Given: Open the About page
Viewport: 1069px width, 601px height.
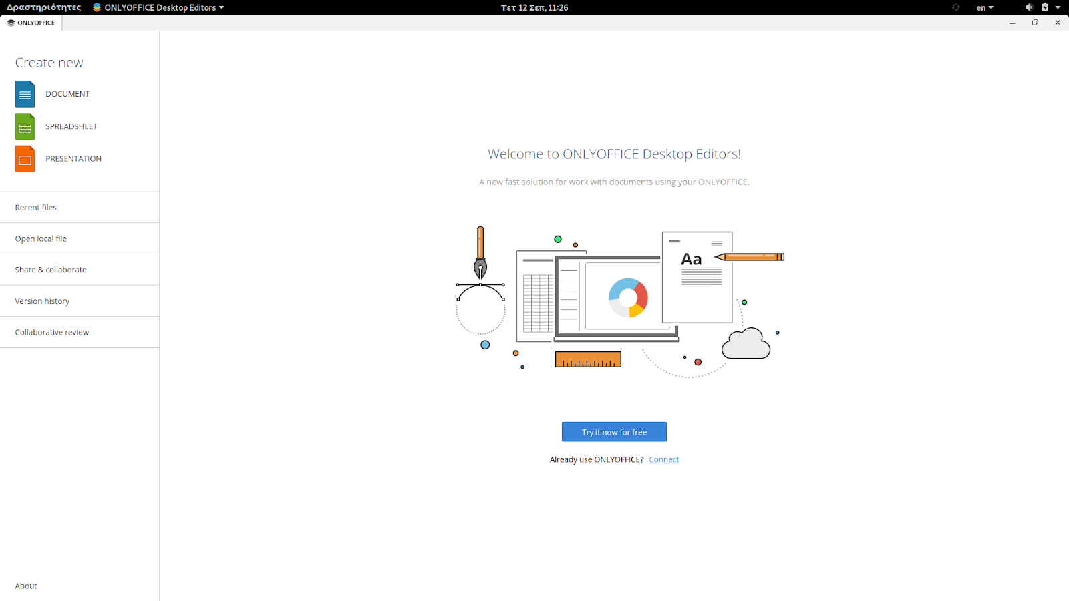Looking at the screenshot, I should coord(26,586).
